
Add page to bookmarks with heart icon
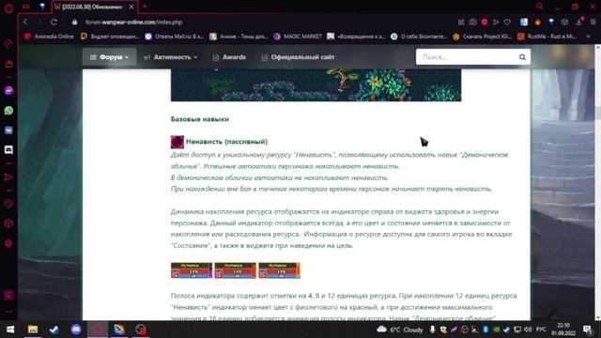(x=507, y=23)
